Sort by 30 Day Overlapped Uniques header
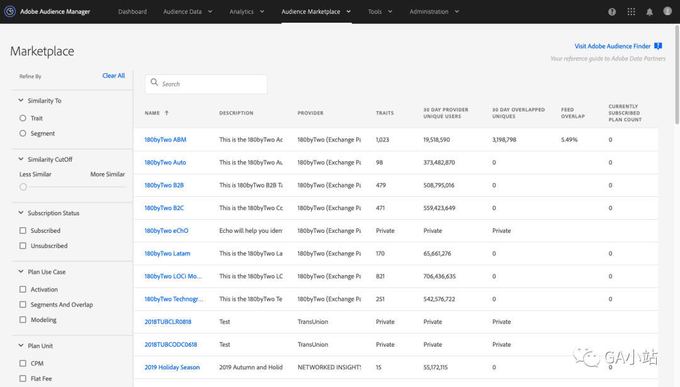Image resolution: width=680 pixels, height=387 pixels. pyautogui.click(x=518, y=113)
